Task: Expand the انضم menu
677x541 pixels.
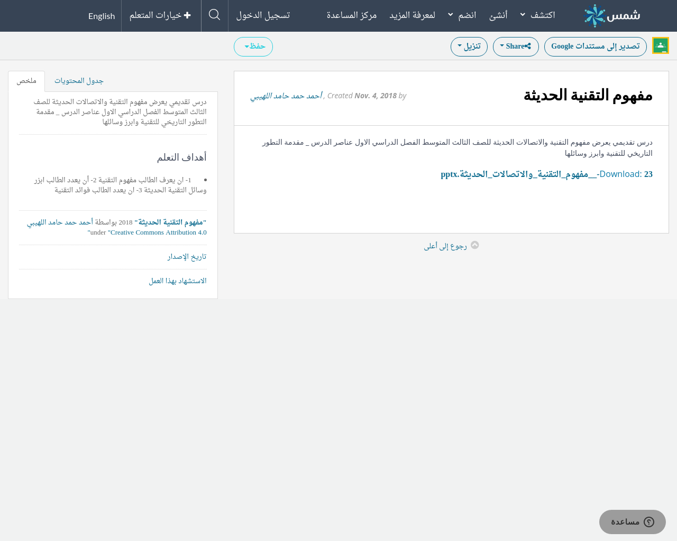Action: point(462,15)
